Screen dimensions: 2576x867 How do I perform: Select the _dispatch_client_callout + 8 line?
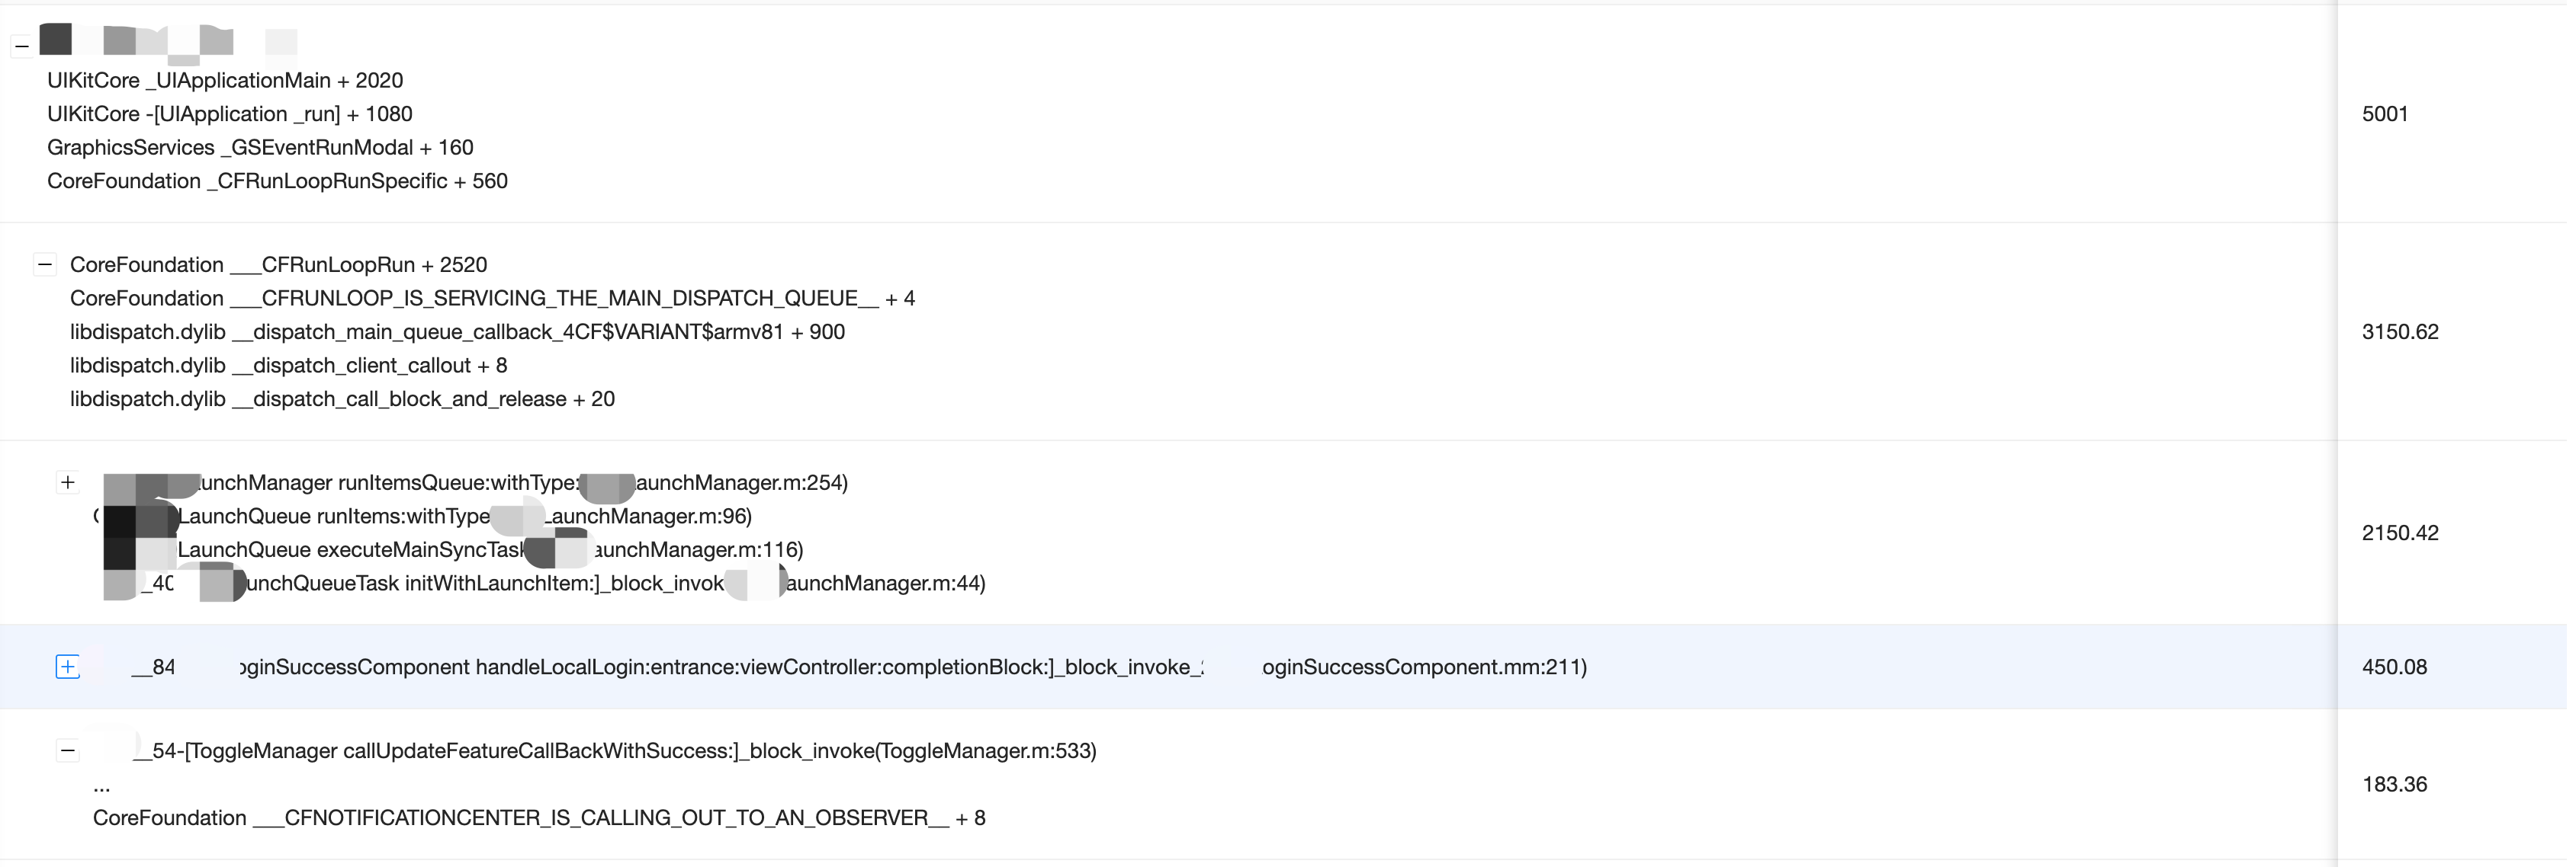(x=288, y=366)
